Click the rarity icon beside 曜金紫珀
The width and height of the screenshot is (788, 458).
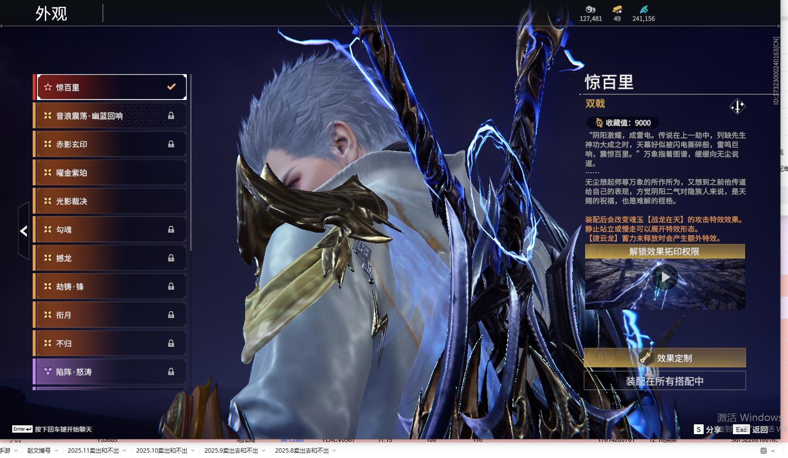click(48, 173)
